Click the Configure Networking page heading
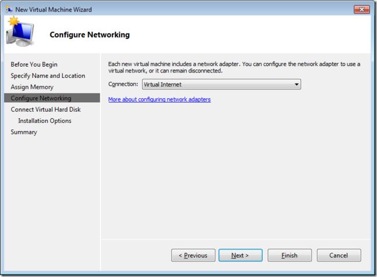The height and width of the screenshot is (277, 377). (x=90, y=35)
